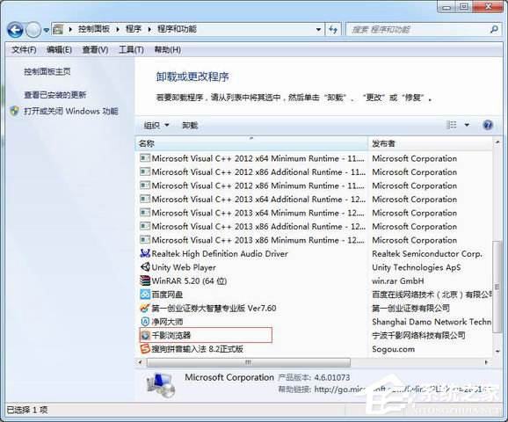Open recent pages dropdown next to Forward
The width and height of the screenshot is (508, 422).
click(x=47, y=30)
